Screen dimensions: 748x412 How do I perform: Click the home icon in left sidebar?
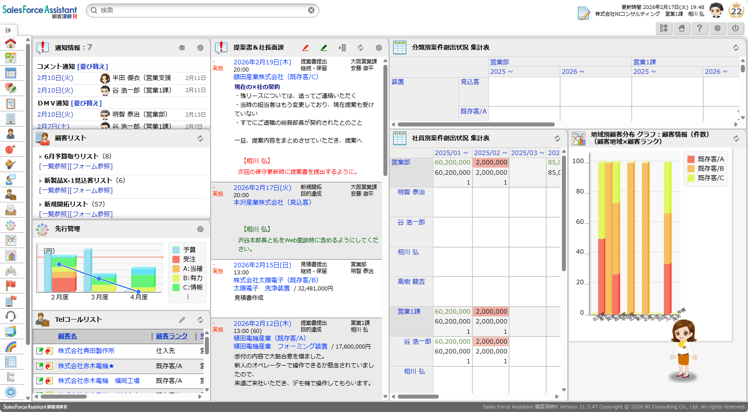[x=11, y=43]
